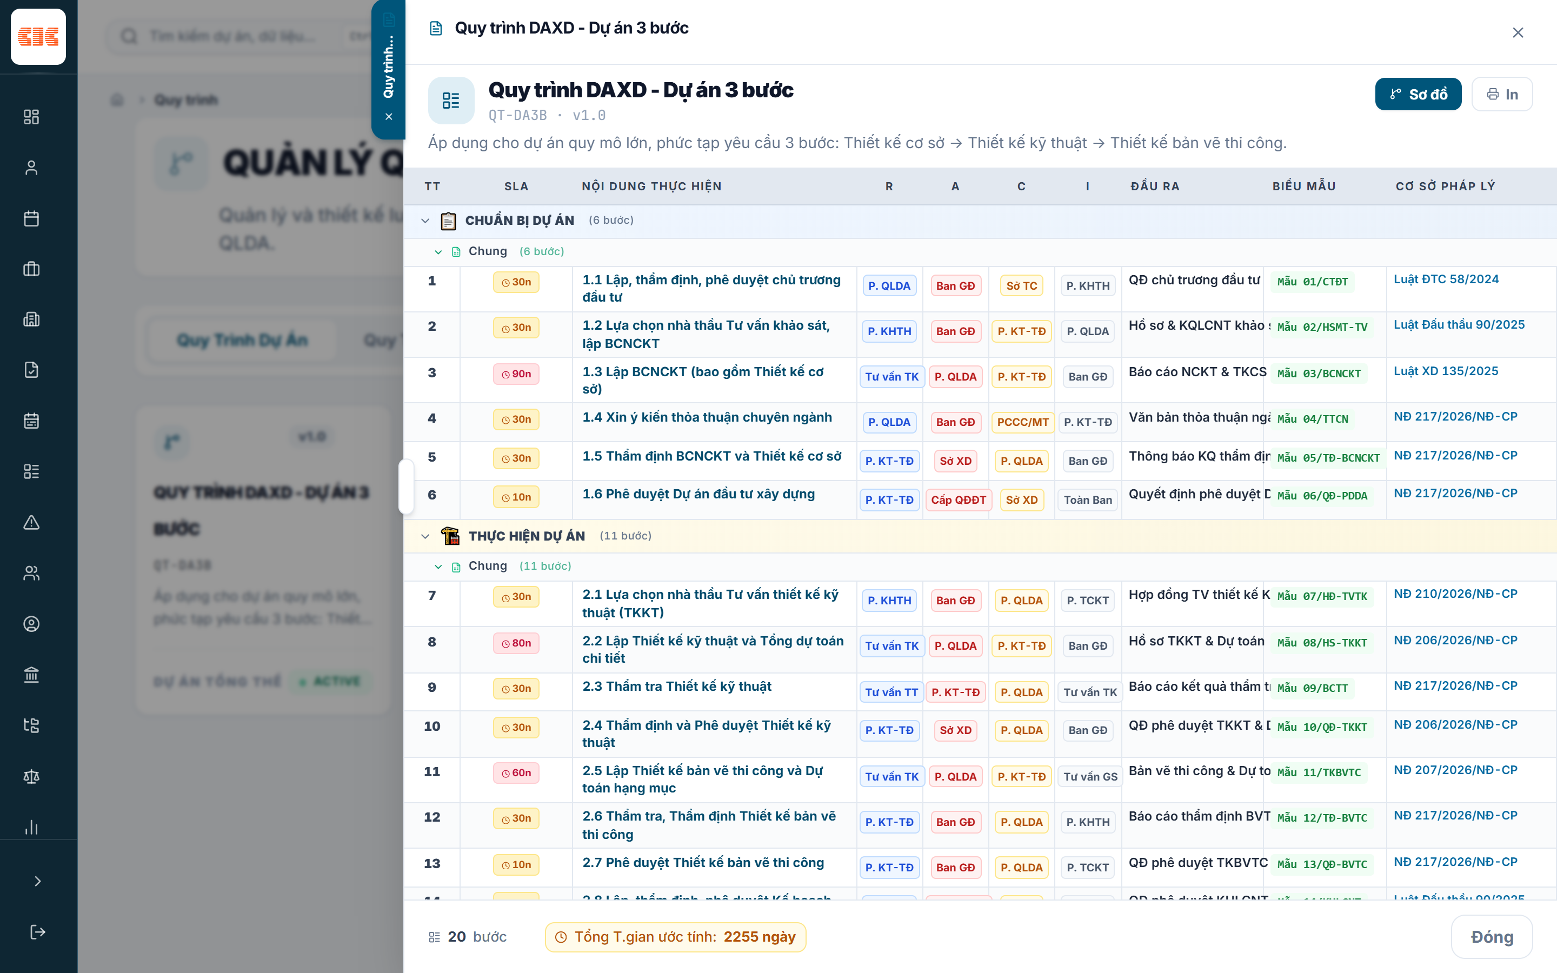
Task: Collapse the THỰC HIỆN DỰ ÁN section
Action: click(x=424, y=536)
